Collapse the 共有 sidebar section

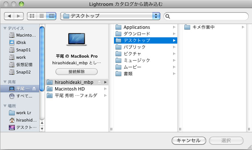click(x=5, y=82)
